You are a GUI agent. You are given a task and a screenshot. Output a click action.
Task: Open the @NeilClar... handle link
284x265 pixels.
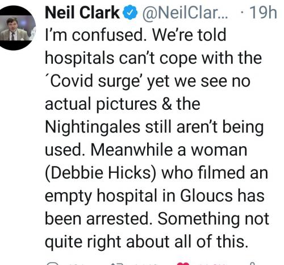point(185,13)
